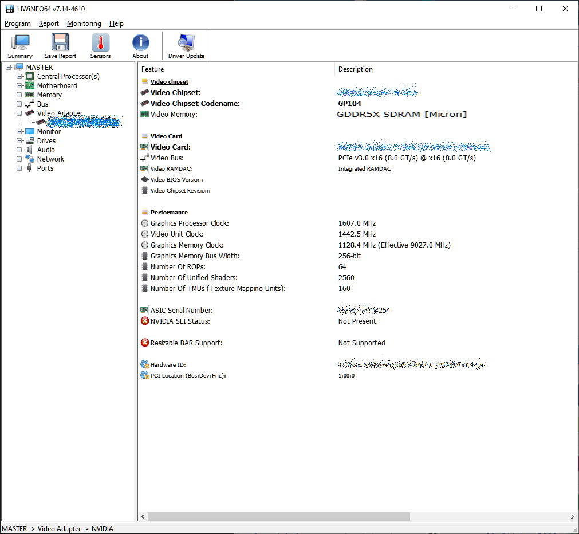Open the Program menu

17,23
